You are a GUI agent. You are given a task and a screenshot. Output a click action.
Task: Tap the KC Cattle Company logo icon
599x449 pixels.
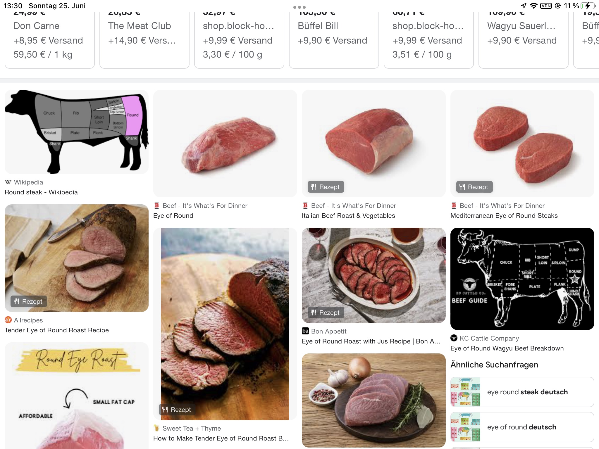454,338
